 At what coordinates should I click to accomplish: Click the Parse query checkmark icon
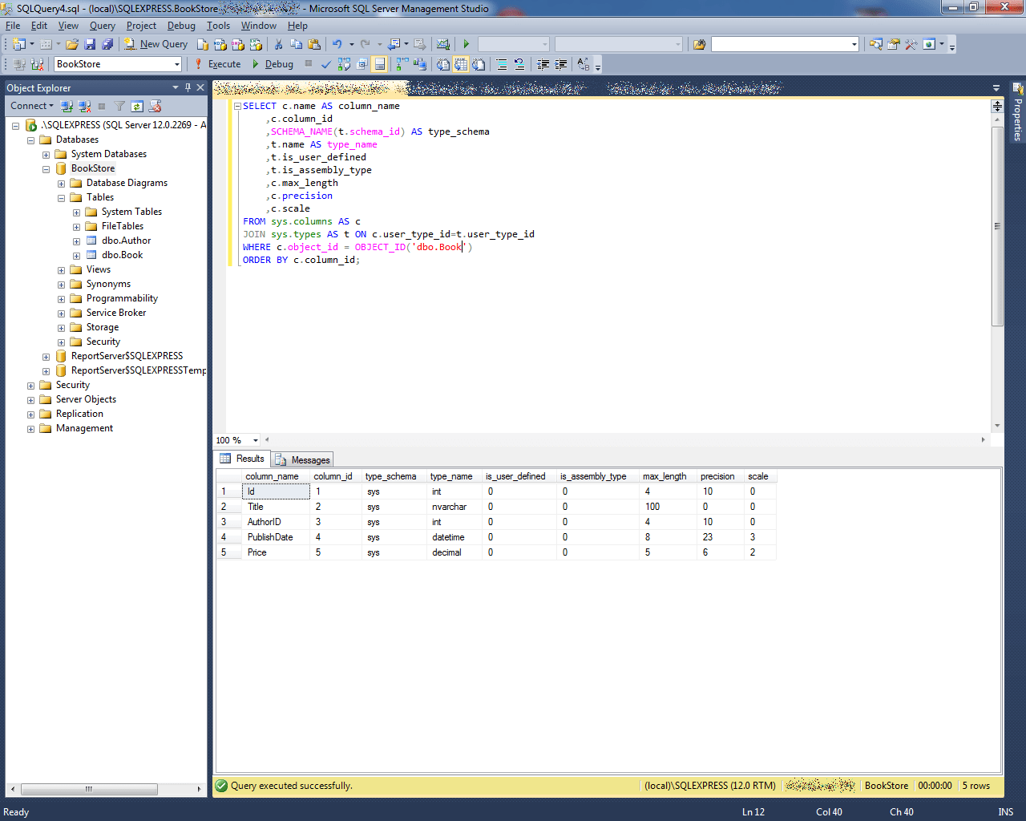tap(326, 63)
